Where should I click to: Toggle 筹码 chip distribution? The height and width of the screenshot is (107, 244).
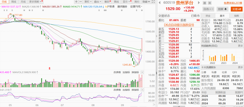point(108,2)
